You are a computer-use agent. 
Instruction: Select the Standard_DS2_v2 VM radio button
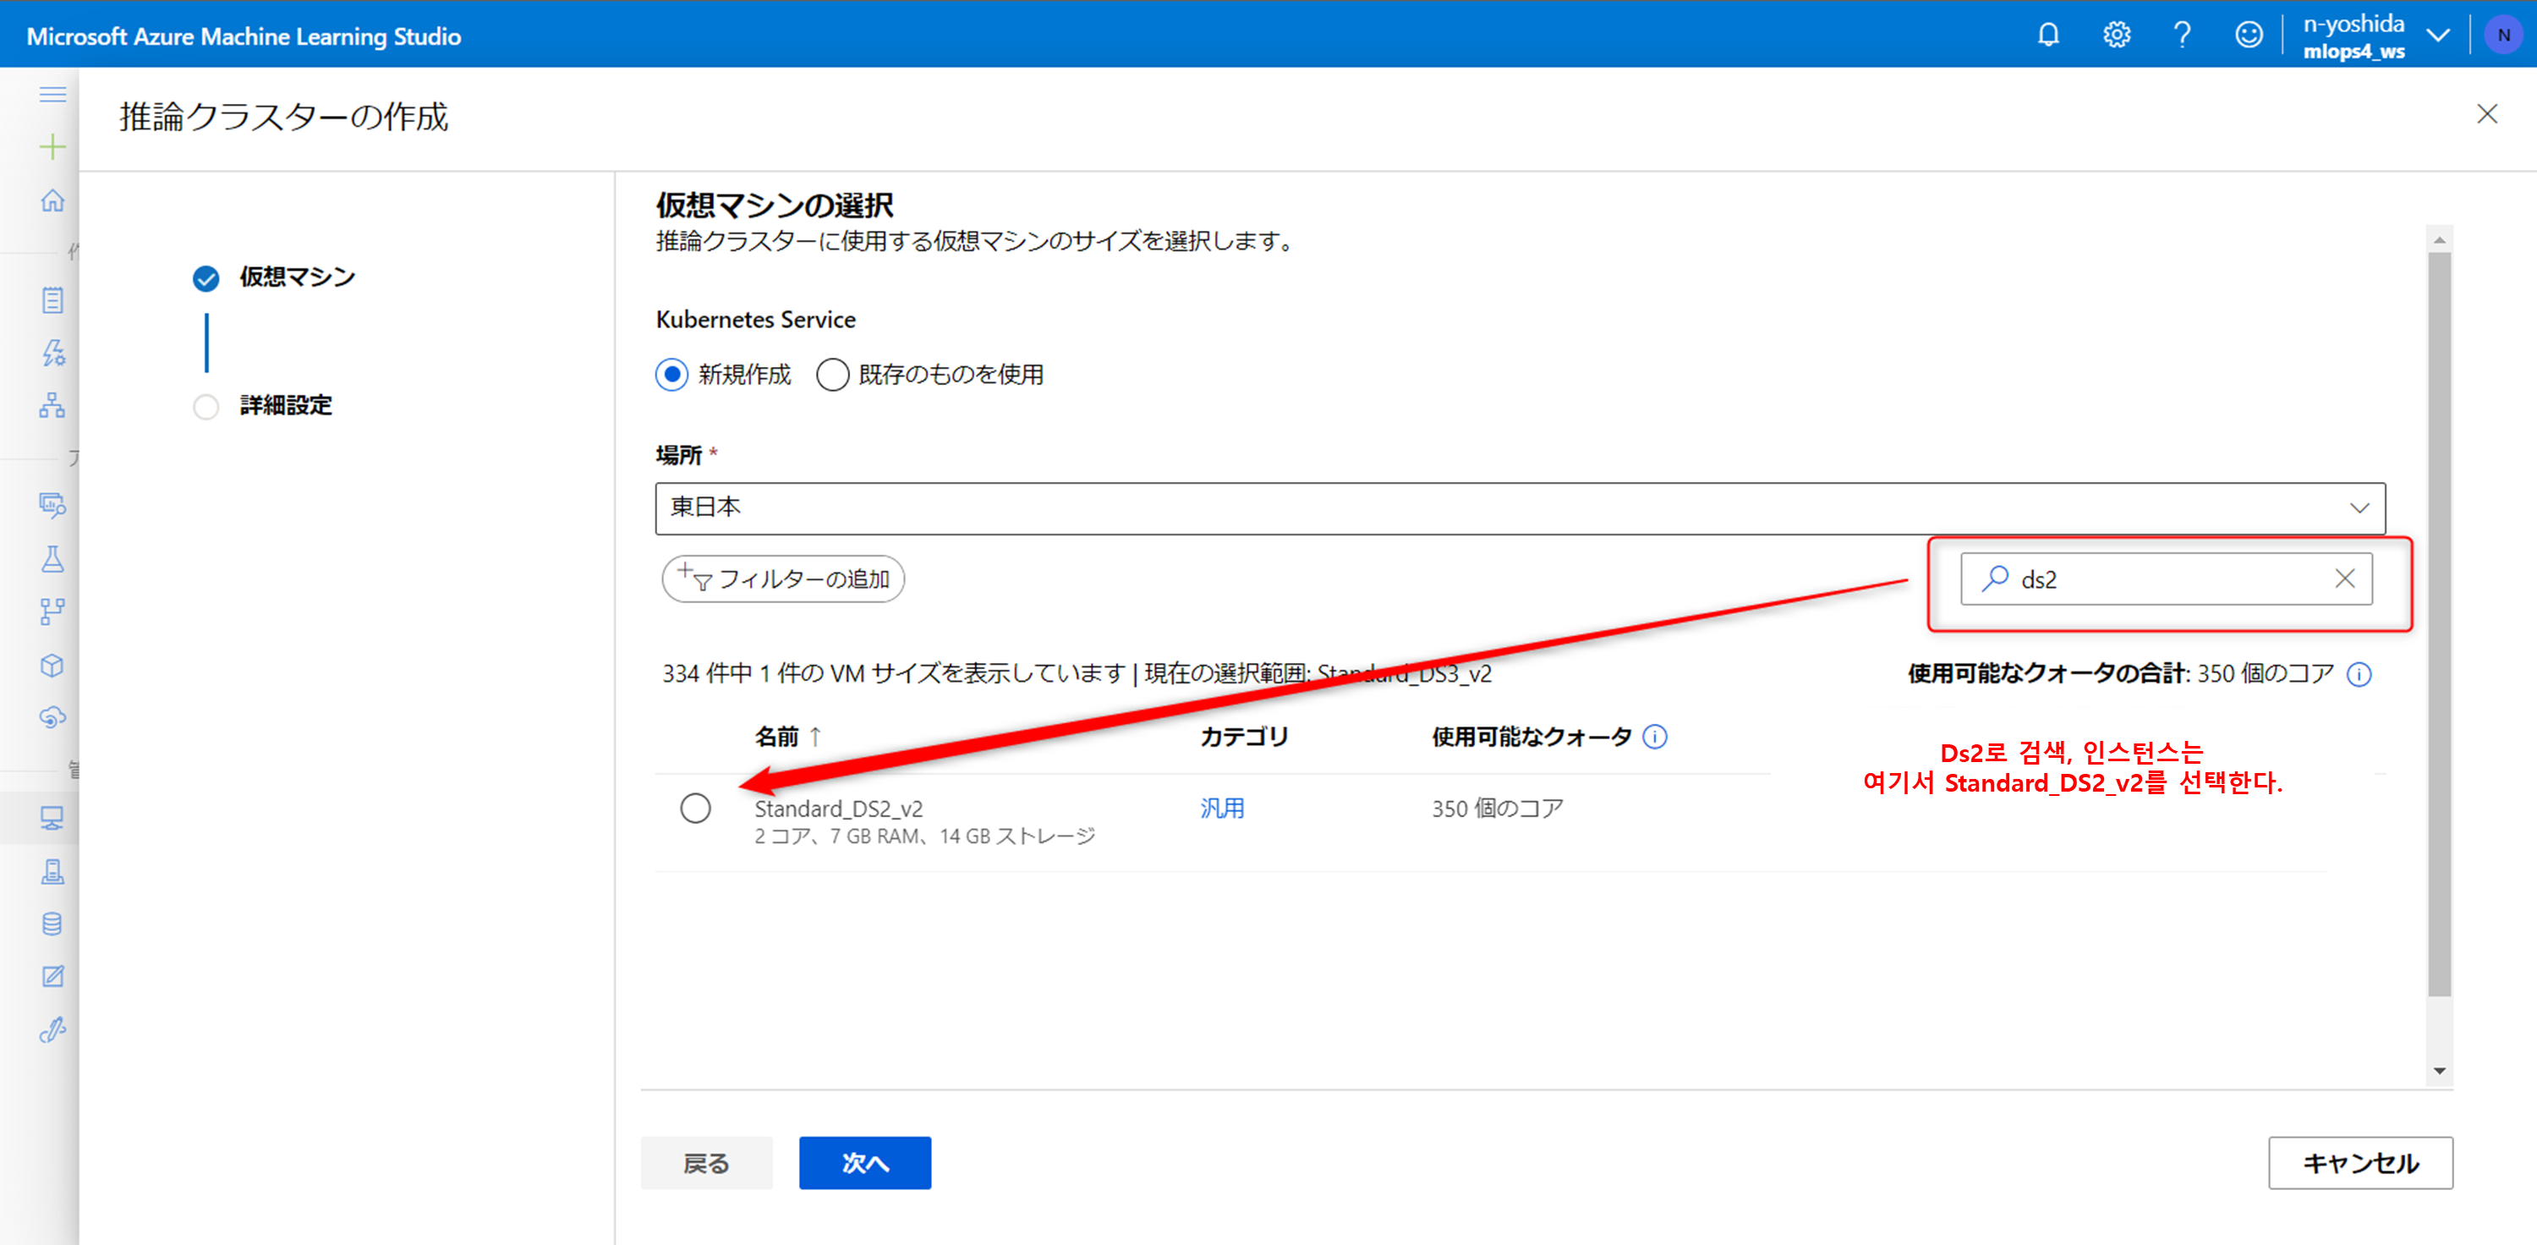pyautogui.click(x=695, y=808)
